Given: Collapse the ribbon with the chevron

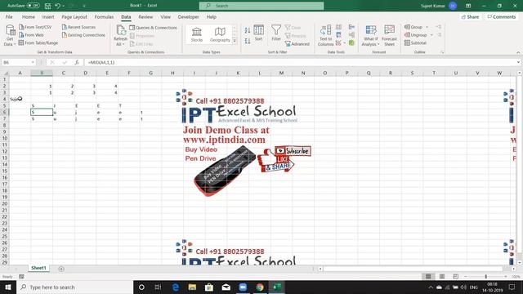Looking at the screenshot, I should coord(518,52).
